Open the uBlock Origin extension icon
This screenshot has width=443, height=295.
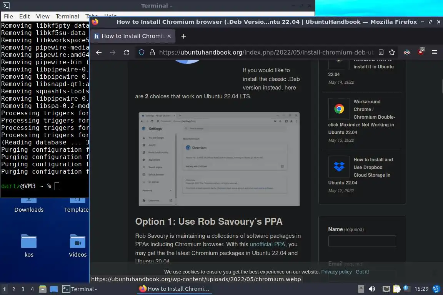click(421, 51)
